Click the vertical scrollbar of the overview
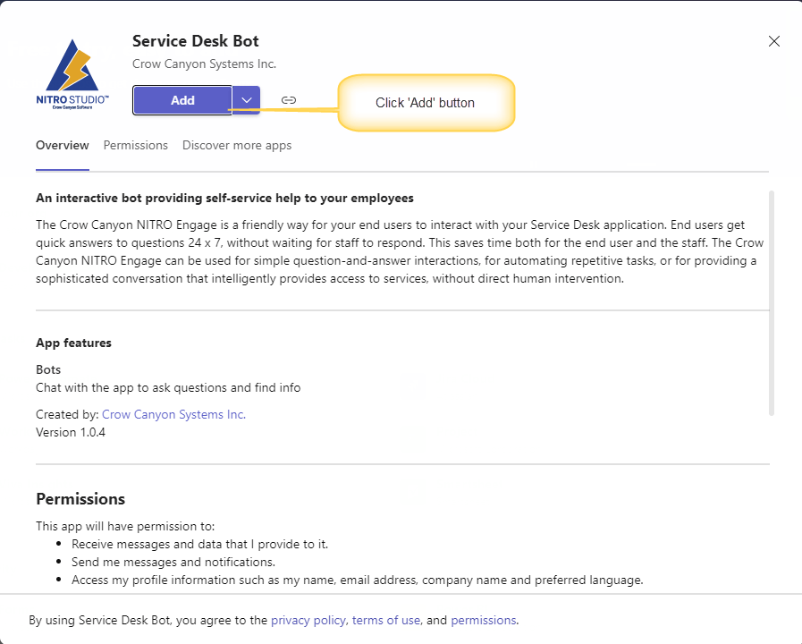Viewport: 802px width, 644px height. (772, 303)
